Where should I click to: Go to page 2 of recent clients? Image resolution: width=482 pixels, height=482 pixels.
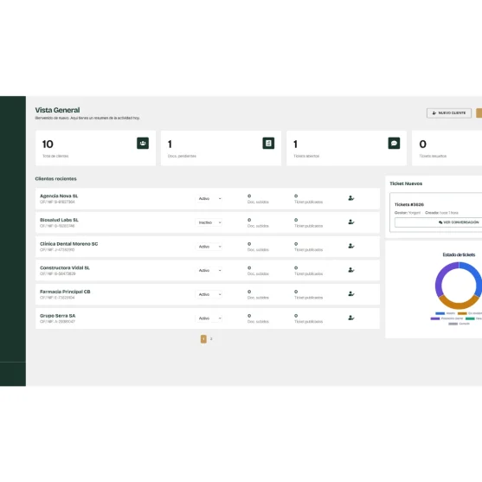click(211, 338)
